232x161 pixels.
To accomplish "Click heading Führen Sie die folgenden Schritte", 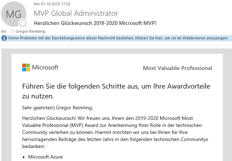I will 116,91.
